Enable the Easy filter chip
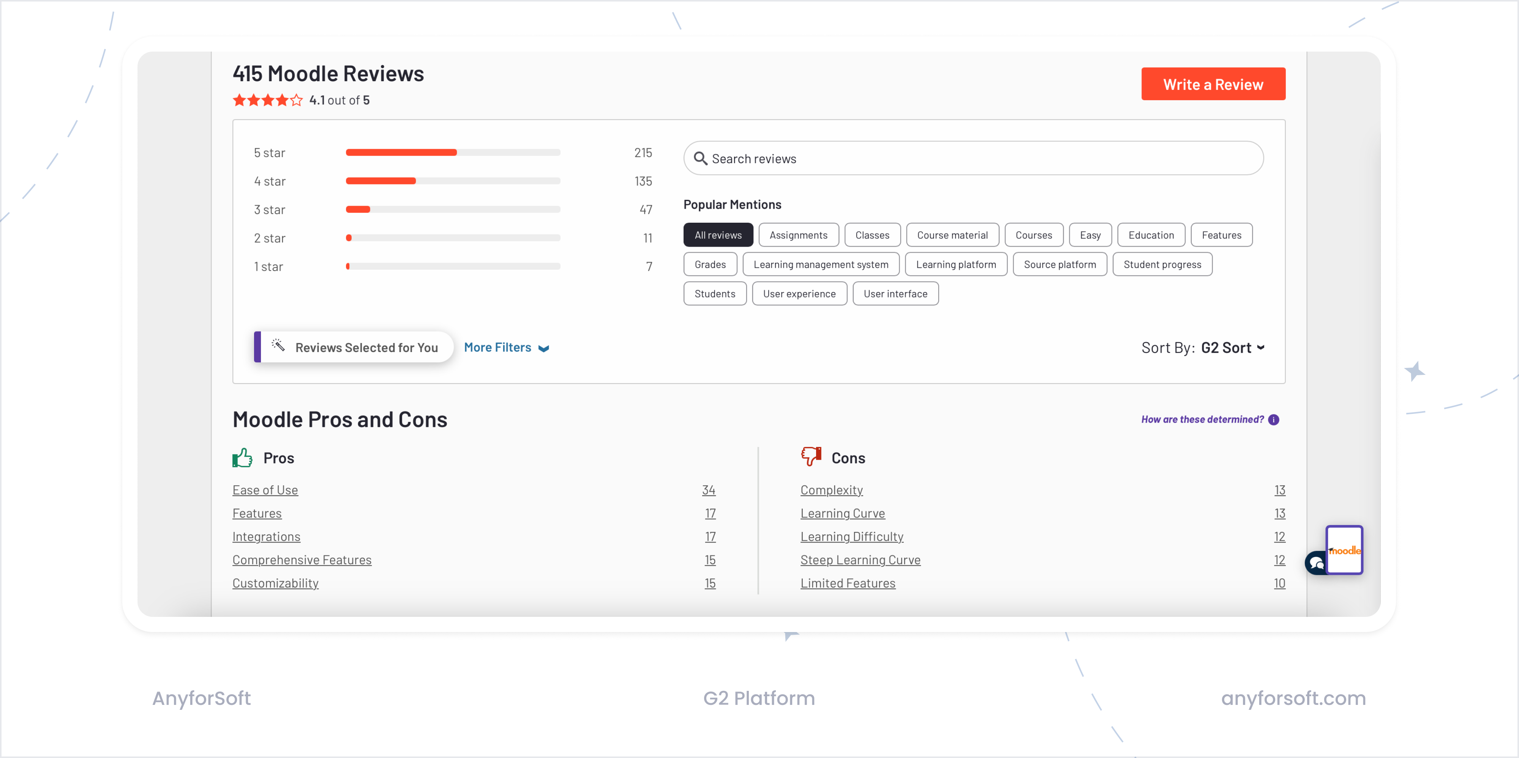1519x758 pixels. pyautogui.click(x=1090, y=234)
